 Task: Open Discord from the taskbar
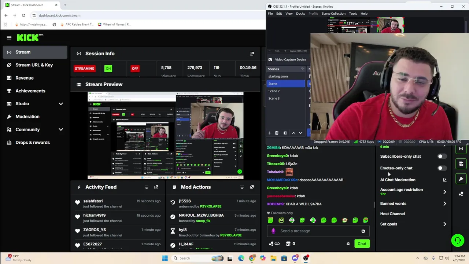click(x=295, y=258)
